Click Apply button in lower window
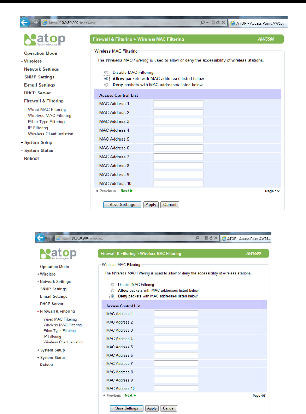This screenshot has height=414, width=306. [152, 408]
